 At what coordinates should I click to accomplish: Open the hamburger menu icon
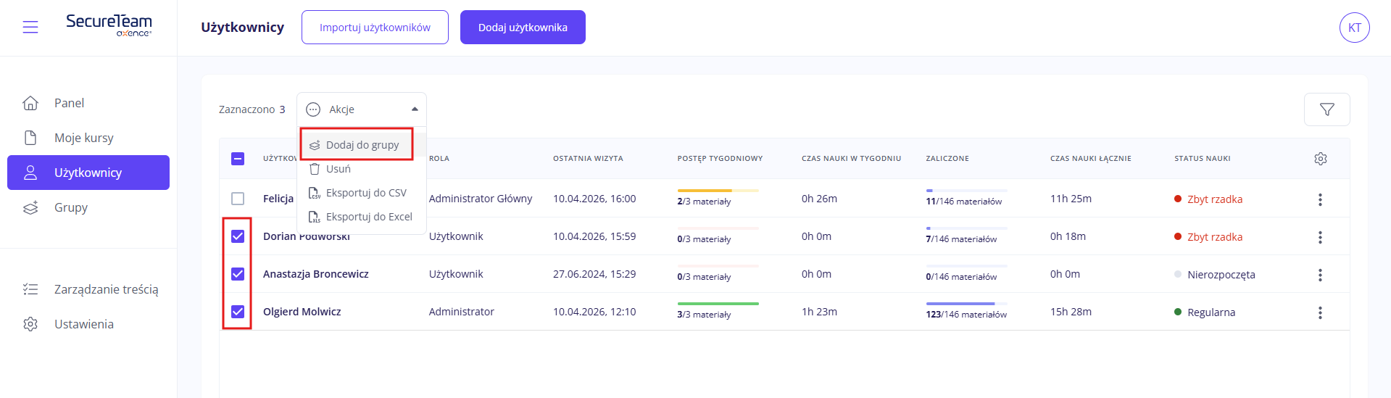[30, 28]
